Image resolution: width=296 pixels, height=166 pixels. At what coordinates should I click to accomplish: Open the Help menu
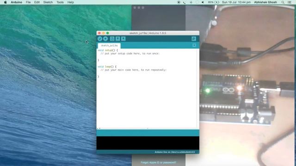pos(71,2)
